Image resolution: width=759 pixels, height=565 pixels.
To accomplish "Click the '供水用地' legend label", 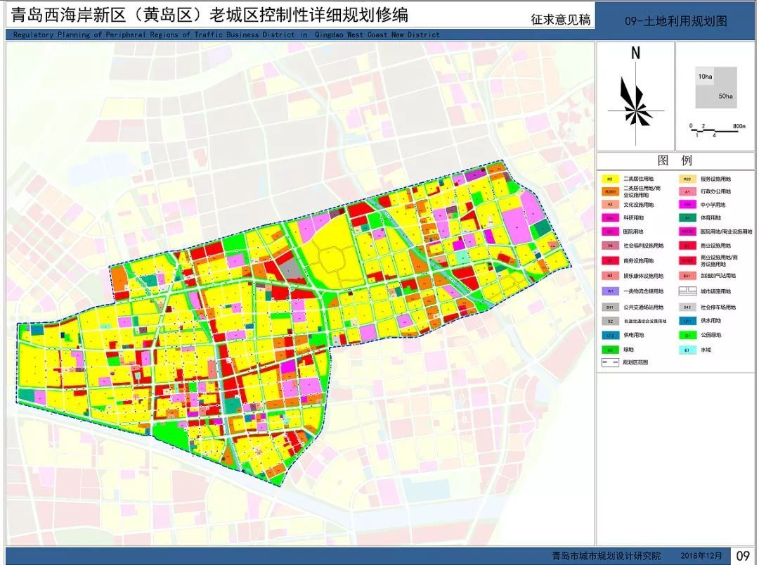I will click(x=711, y=321).
